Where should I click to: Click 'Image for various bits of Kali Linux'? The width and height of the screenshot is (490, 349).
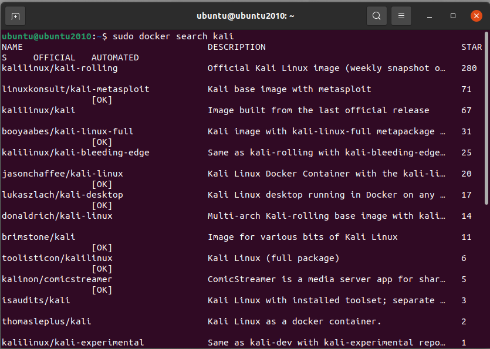pyautogui.click(x=302, y=237)
